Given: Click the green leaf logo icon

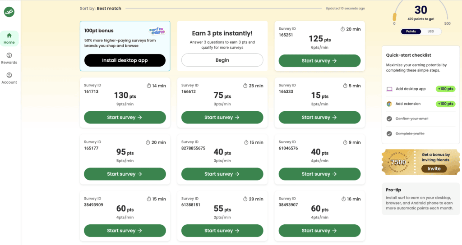Looking at the screenshot, I should point(9,13).
